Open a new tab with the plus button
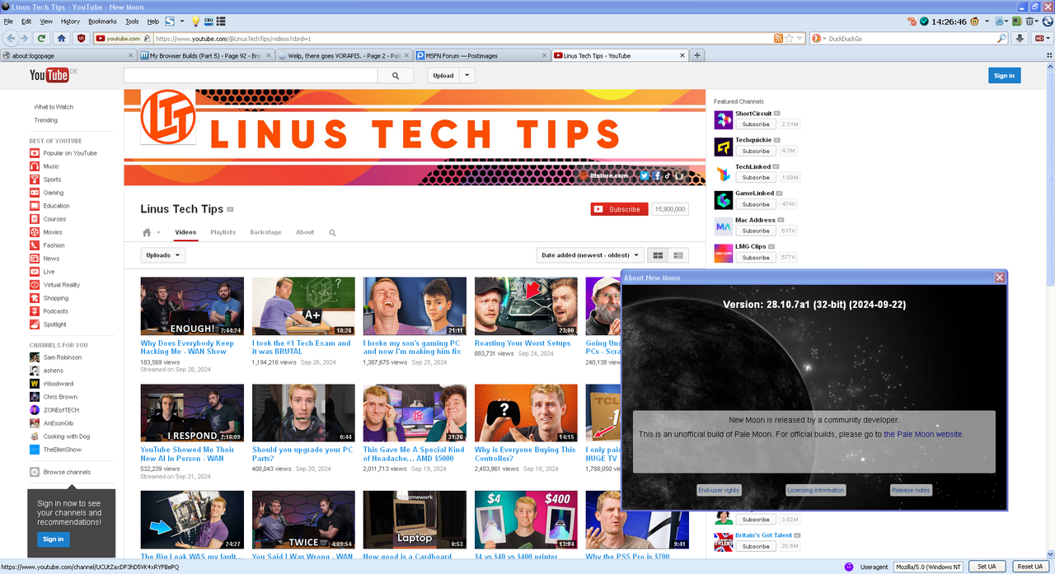 click(x=697, y=55)
